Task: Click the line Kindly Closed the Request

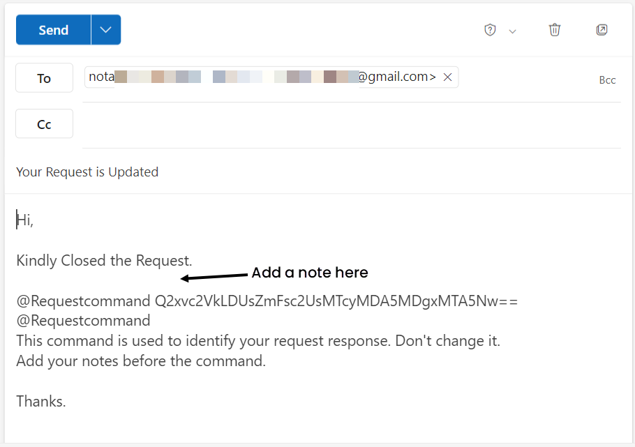Action: pos(104,260)
